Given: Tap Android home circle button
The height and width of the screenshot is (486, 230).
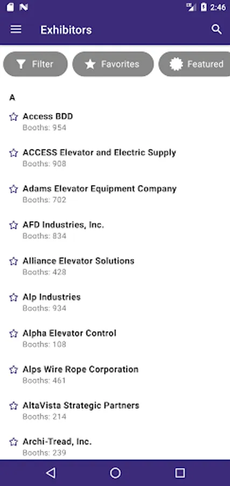Looking at the screenshot, I should [x=115, y=473].
